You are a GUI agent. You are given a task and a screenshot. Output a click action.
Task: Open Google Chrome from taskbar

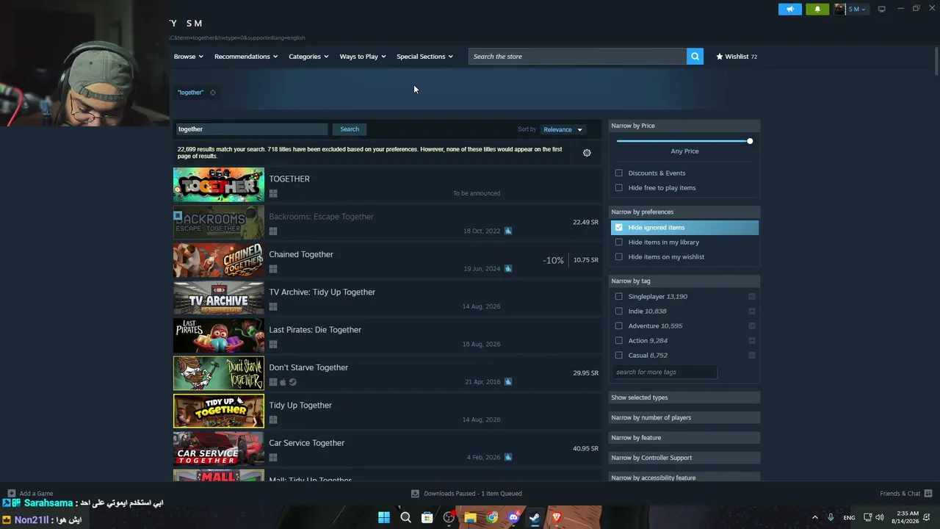[x=492, y=517]
